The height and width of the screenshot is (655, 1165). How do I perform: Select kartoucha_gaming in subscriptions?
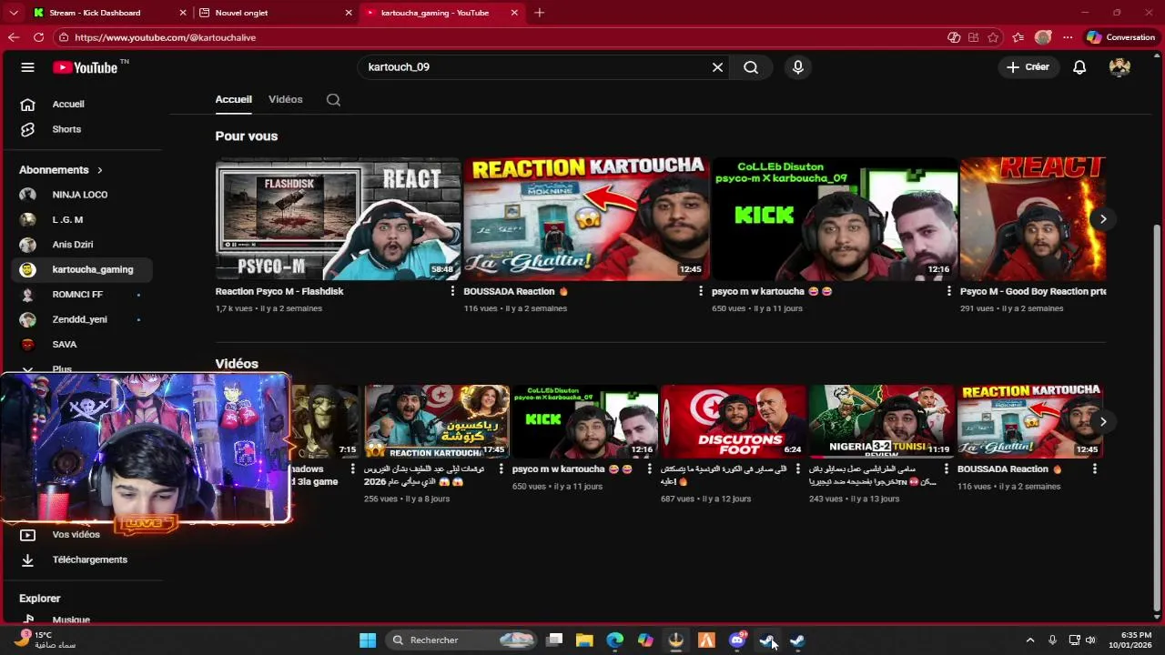[82, 269]
